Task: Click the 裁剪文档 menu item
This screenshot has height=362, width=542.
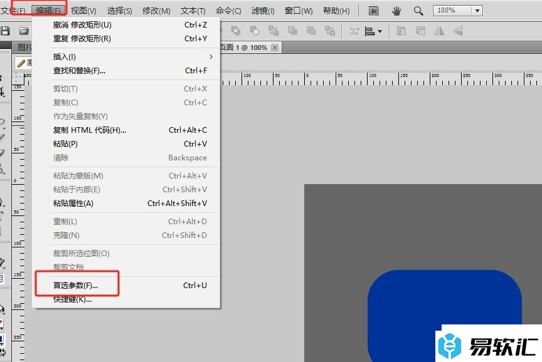Action: pyautogui.click(x=126, y=267)
